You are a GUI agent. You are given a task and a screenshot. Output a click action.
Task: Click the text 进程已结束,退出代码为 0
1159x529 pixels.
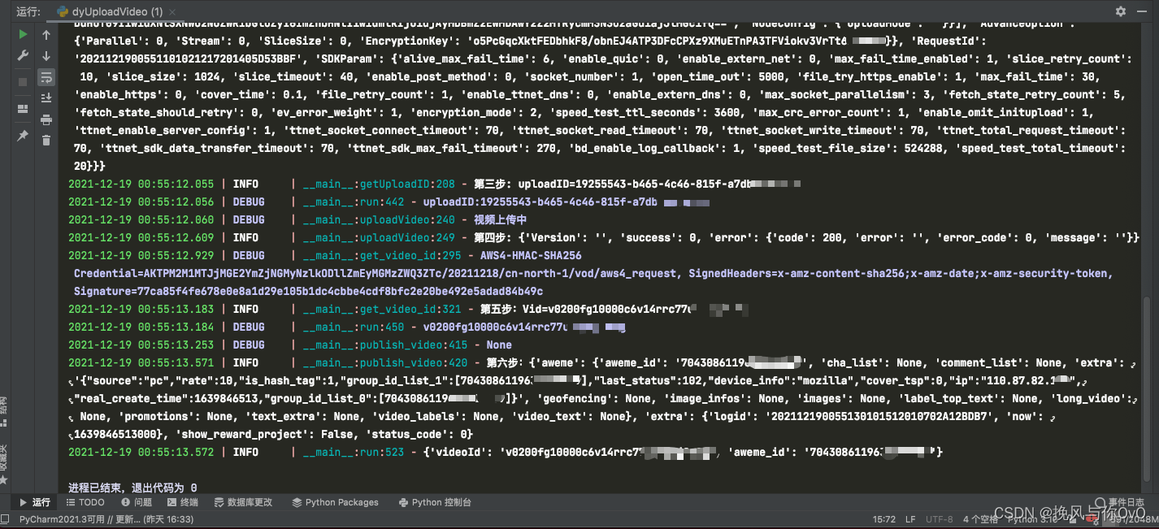pyautogui.click(x=132, y=488)
